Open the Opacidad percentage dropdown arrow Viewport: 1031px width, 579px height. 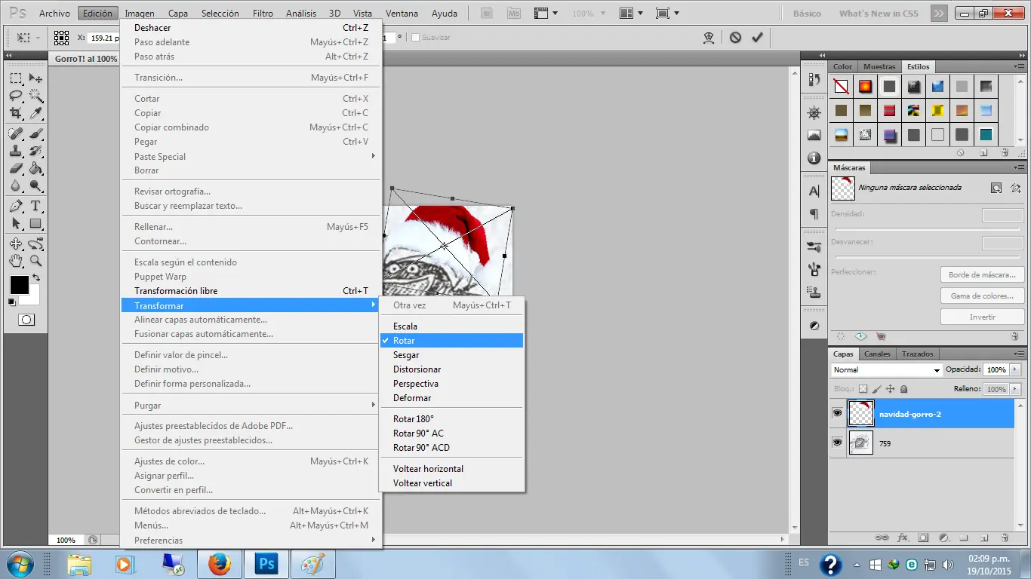(1014, 369)
